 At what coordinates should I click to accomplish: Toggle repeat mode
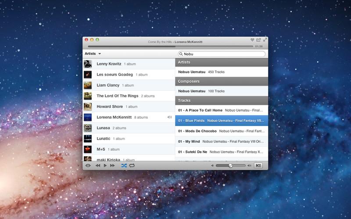tap(132, 166)
